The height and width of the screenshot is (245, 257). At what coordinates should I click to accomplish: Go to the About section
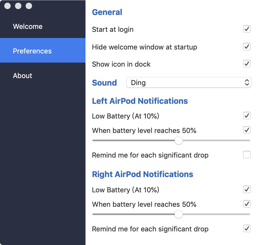tap(22, 76)
